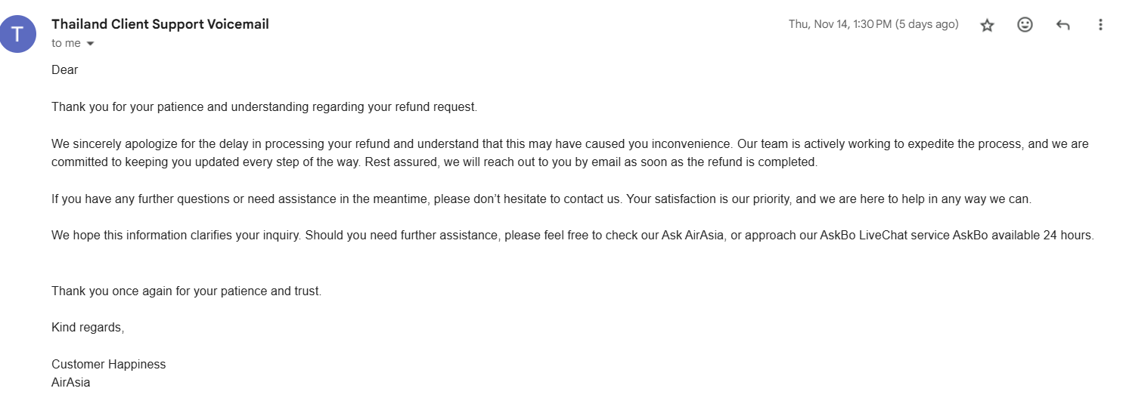Click the "AirAsia" signature at the bottom
The image size is (1123, 413).
(x=70, y=382)
